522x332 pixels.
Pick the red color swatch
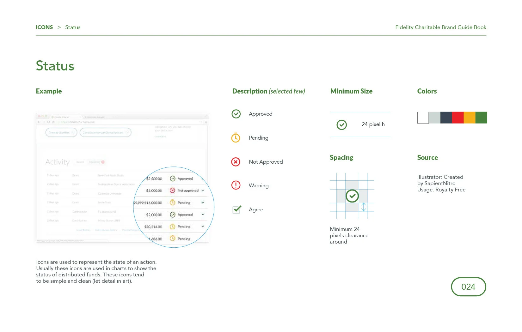pyautogui.click(x=458, y=118)
